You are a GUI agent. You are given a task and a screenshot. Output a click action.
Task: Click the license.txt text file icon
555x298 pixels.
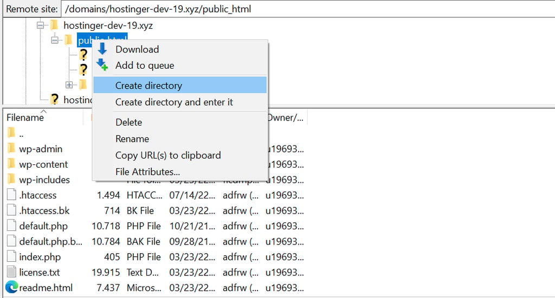pos(12,272)
